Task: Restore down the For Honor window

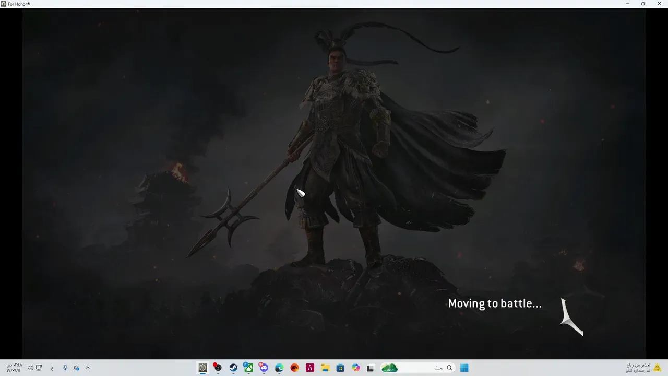Action: tap(643, 4)
